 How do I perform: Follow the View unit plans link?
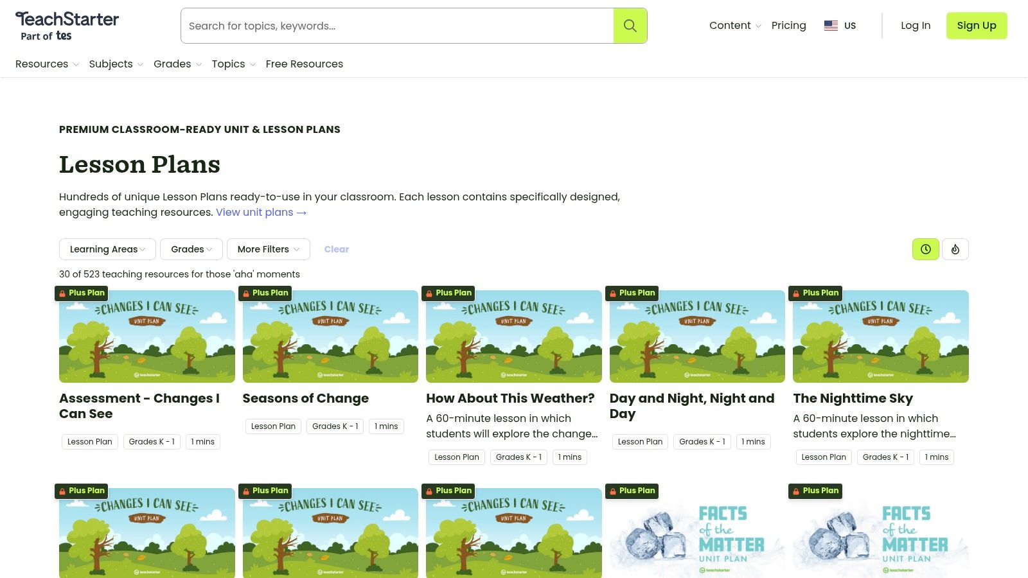261,213
